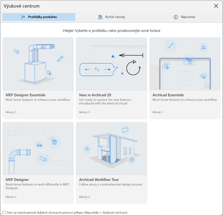Click the New in Archicad 29 title
Screen dimensions: 223x216
pos(95,95)
